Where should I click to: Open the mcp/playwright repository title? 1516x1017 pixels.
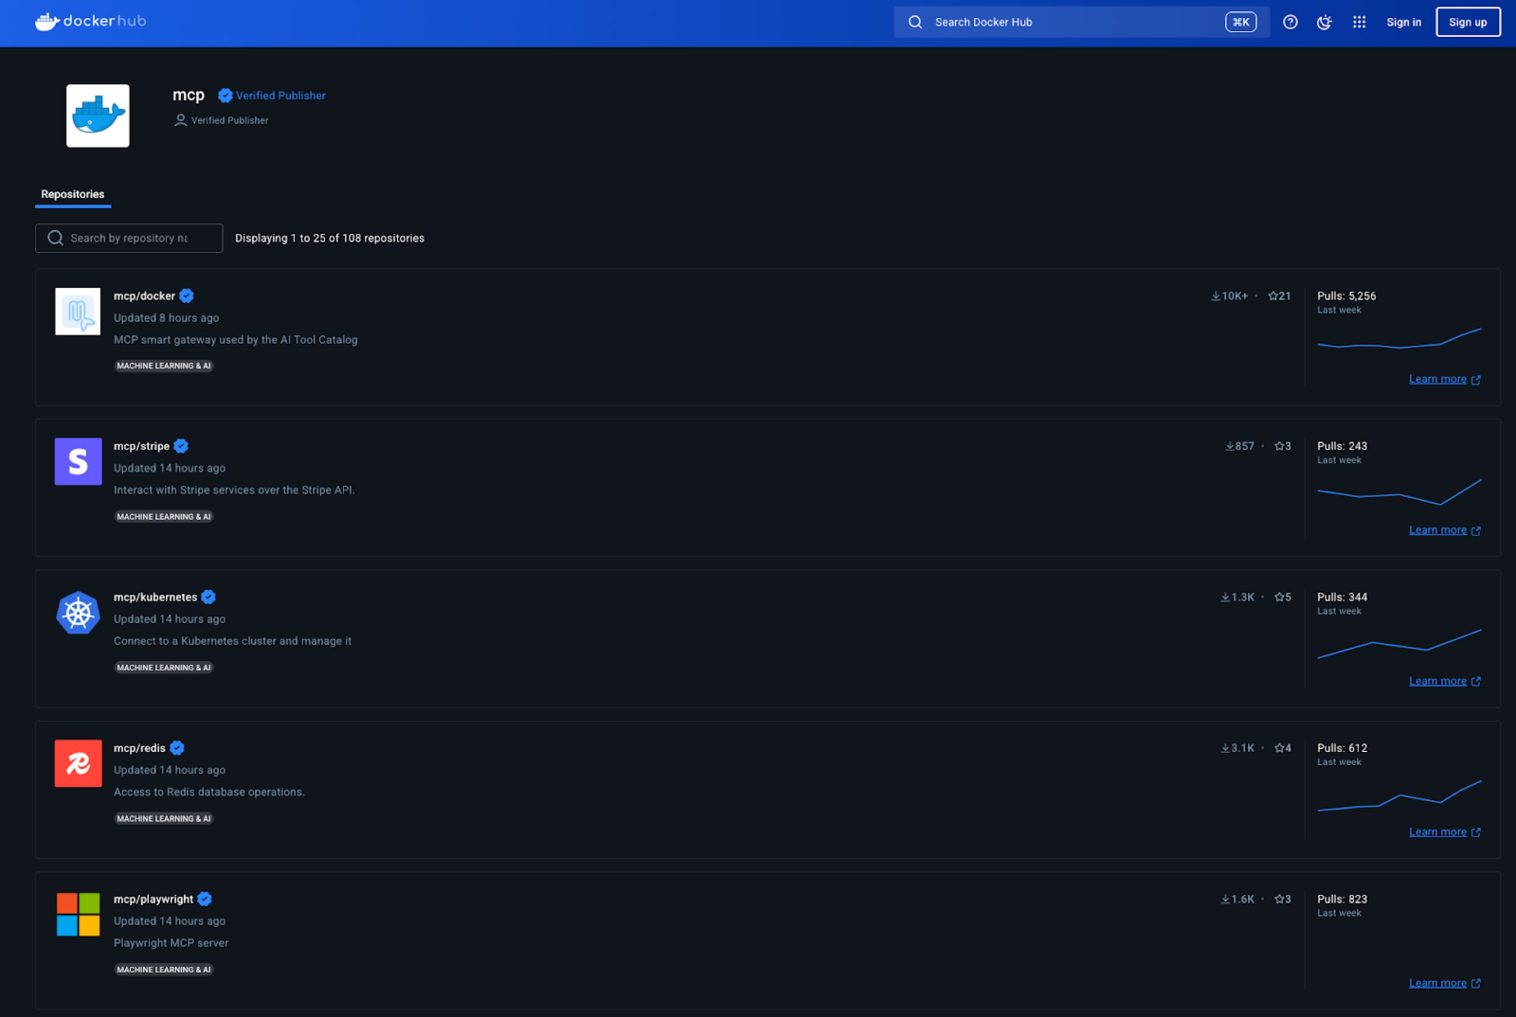tap(153, 899)
